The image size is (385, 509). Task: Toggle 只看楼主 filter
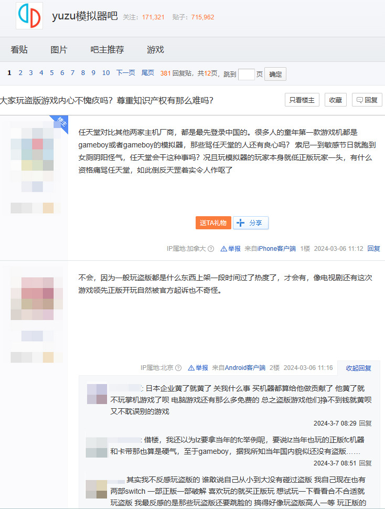[x=302, y=100]
